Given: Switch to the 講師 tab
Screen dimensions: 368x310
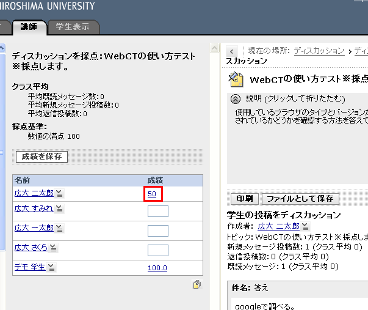Looking at the screenshot, I should pos(29,27).
